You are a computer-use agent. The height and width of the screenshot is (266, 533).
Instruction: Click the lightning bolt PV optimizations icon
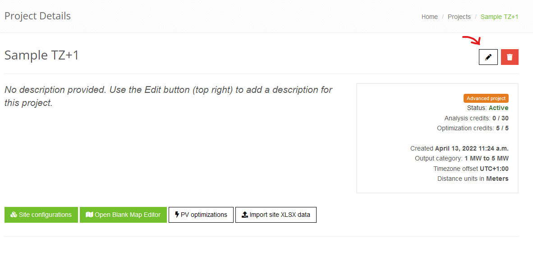[x=177, y=215]
